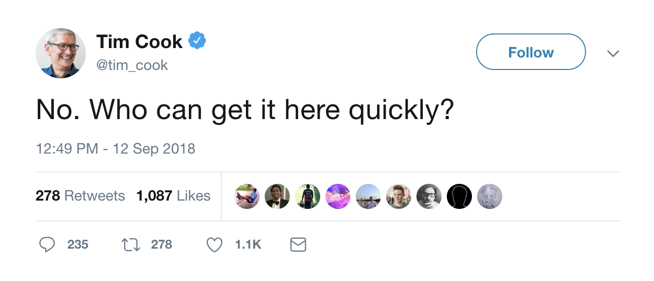The image size is (654, 281).
Task: Expand the tweet options chevron
Action: [613, 53]
